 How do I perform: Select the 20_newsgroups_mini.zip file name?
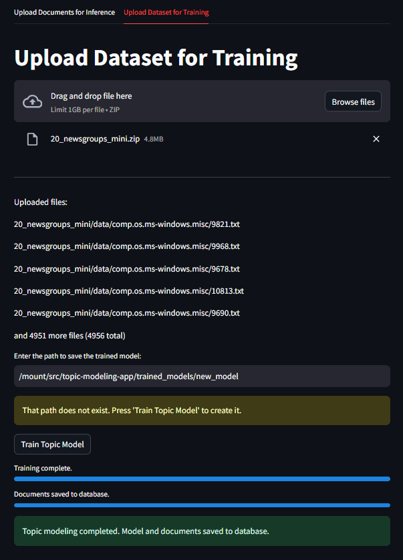[x=95, y=139]
